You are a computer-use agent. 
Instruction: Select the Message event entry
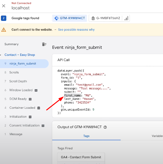[24, 134]
